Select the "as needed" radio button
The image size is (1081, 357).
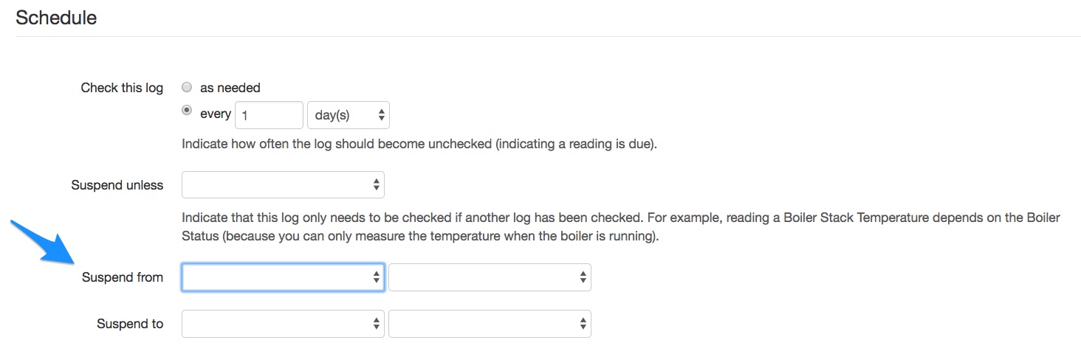(187, 87)
